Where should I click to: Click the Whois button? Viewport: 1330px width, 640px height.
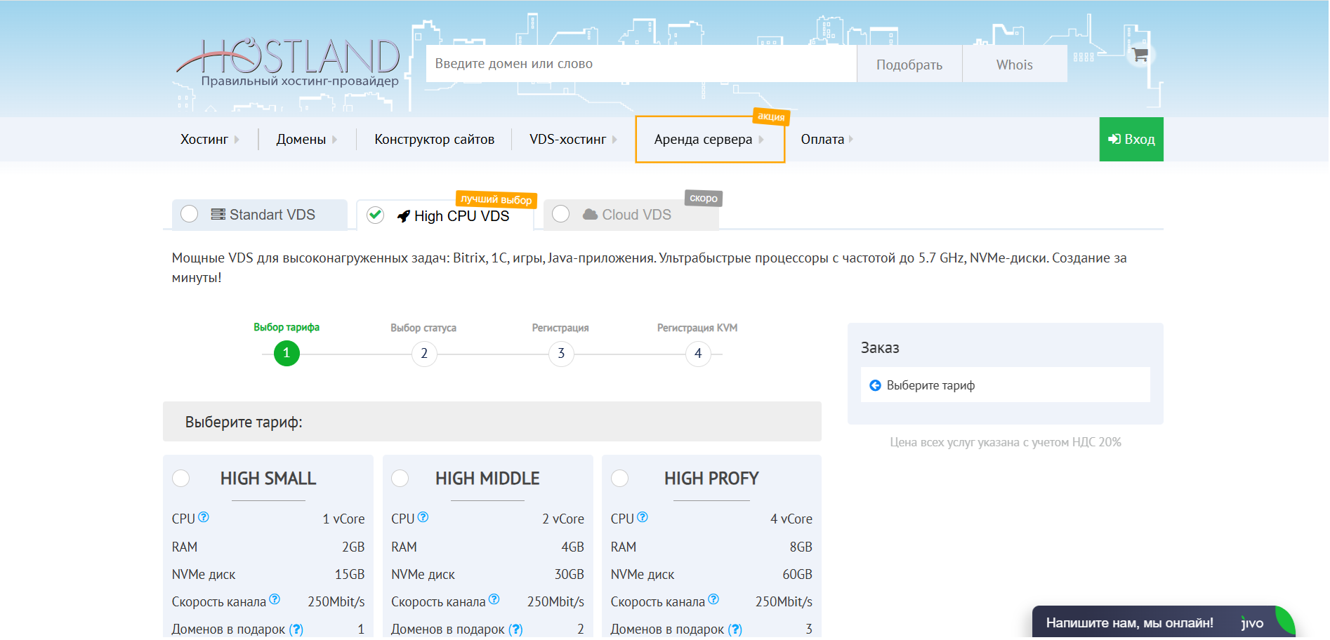click(1014, 65)
